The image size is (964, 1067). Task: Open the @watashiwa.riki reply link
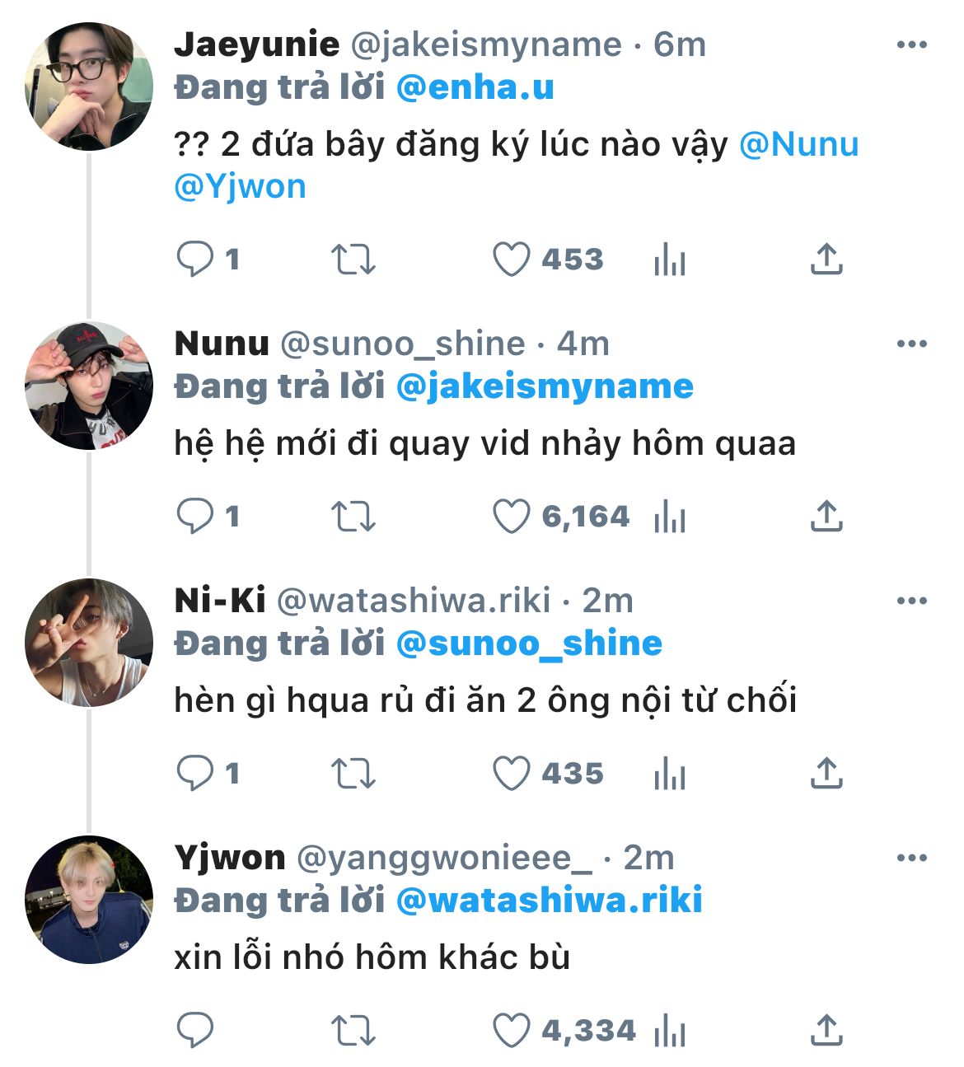click(549, 901)
